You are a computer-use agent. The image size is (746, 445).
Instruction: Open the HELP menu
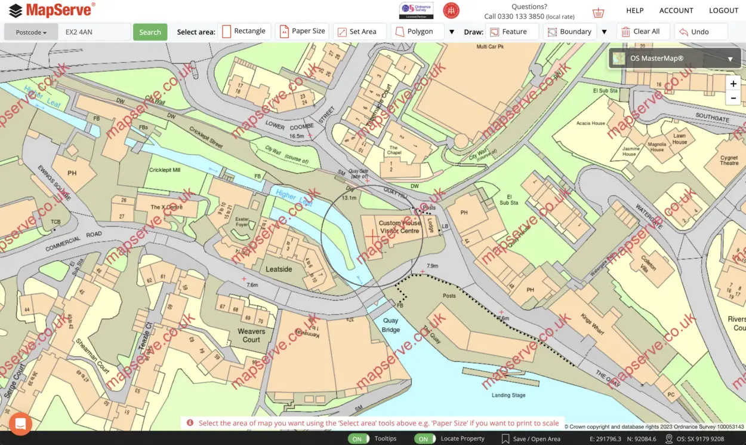(635, 11)
